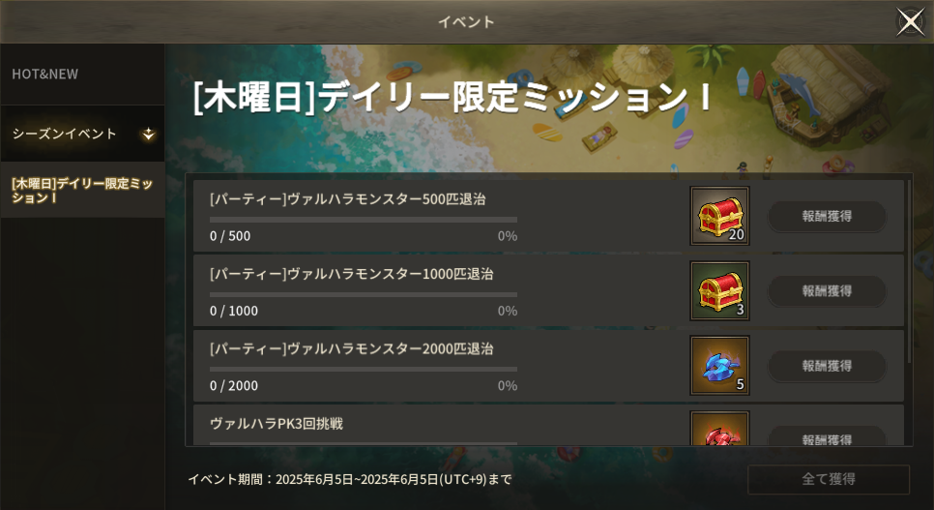Click the 0 / 1000 progress bar
Image resolution: width=934 pixels, height=510 pixels.
click(x=364, y=294)
